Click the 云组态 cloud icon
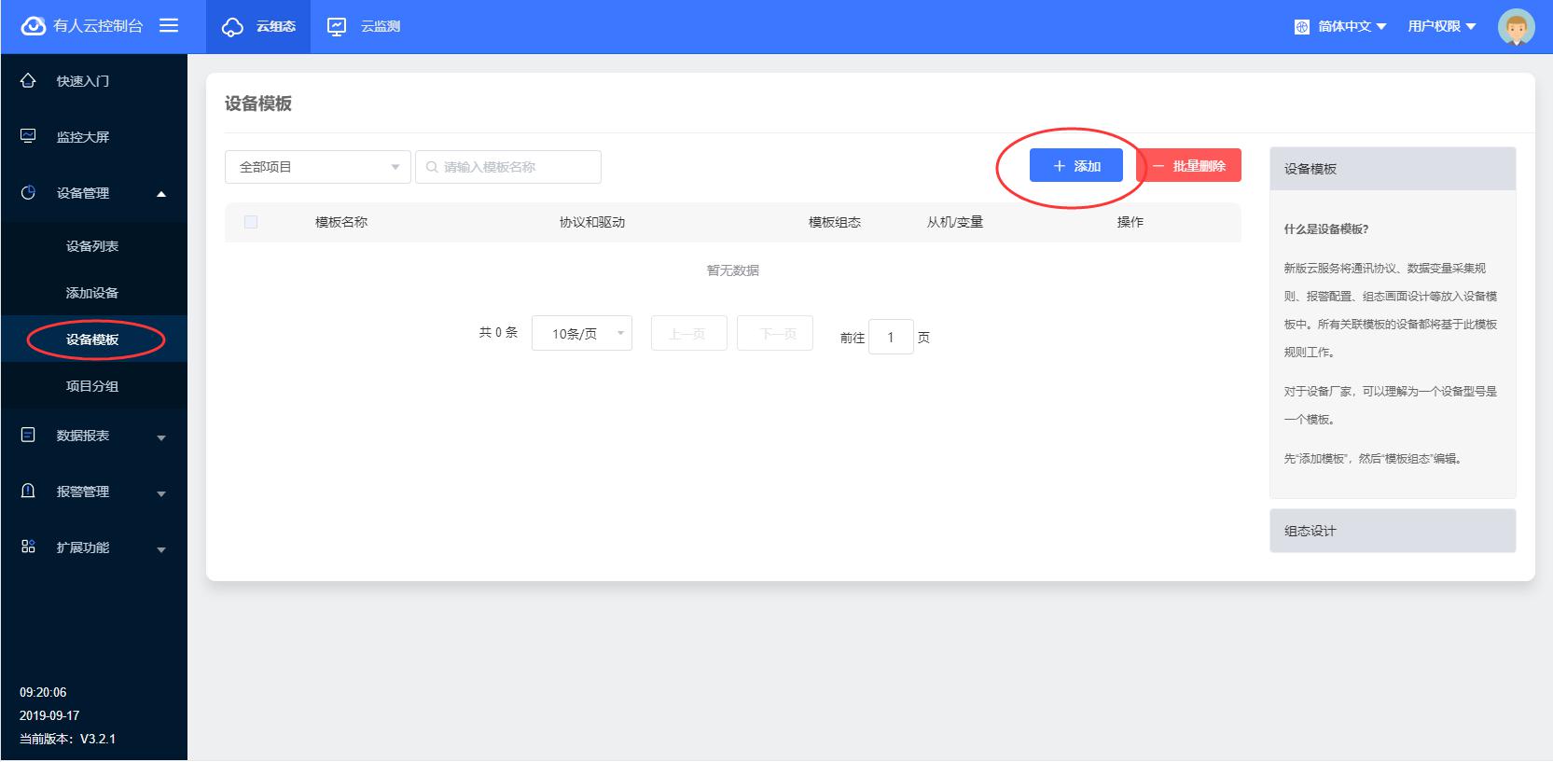The height and width of the screenshot is (762, 1553). 232,27
